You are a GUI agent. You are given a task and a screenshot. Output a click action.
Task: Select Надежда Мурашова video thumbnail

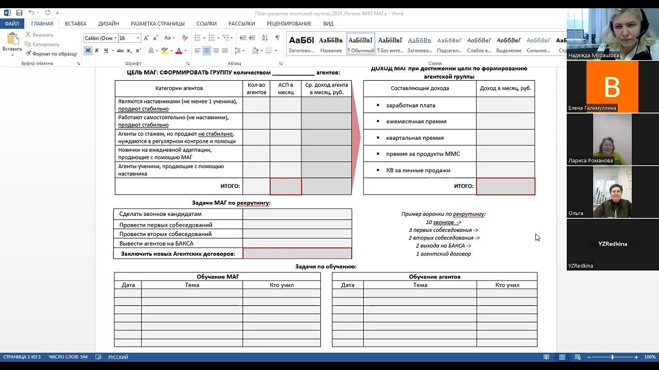pos(613,34)
